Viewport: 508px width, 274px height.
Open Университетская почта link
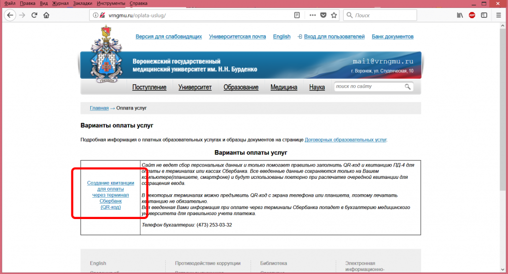point(237,37)
